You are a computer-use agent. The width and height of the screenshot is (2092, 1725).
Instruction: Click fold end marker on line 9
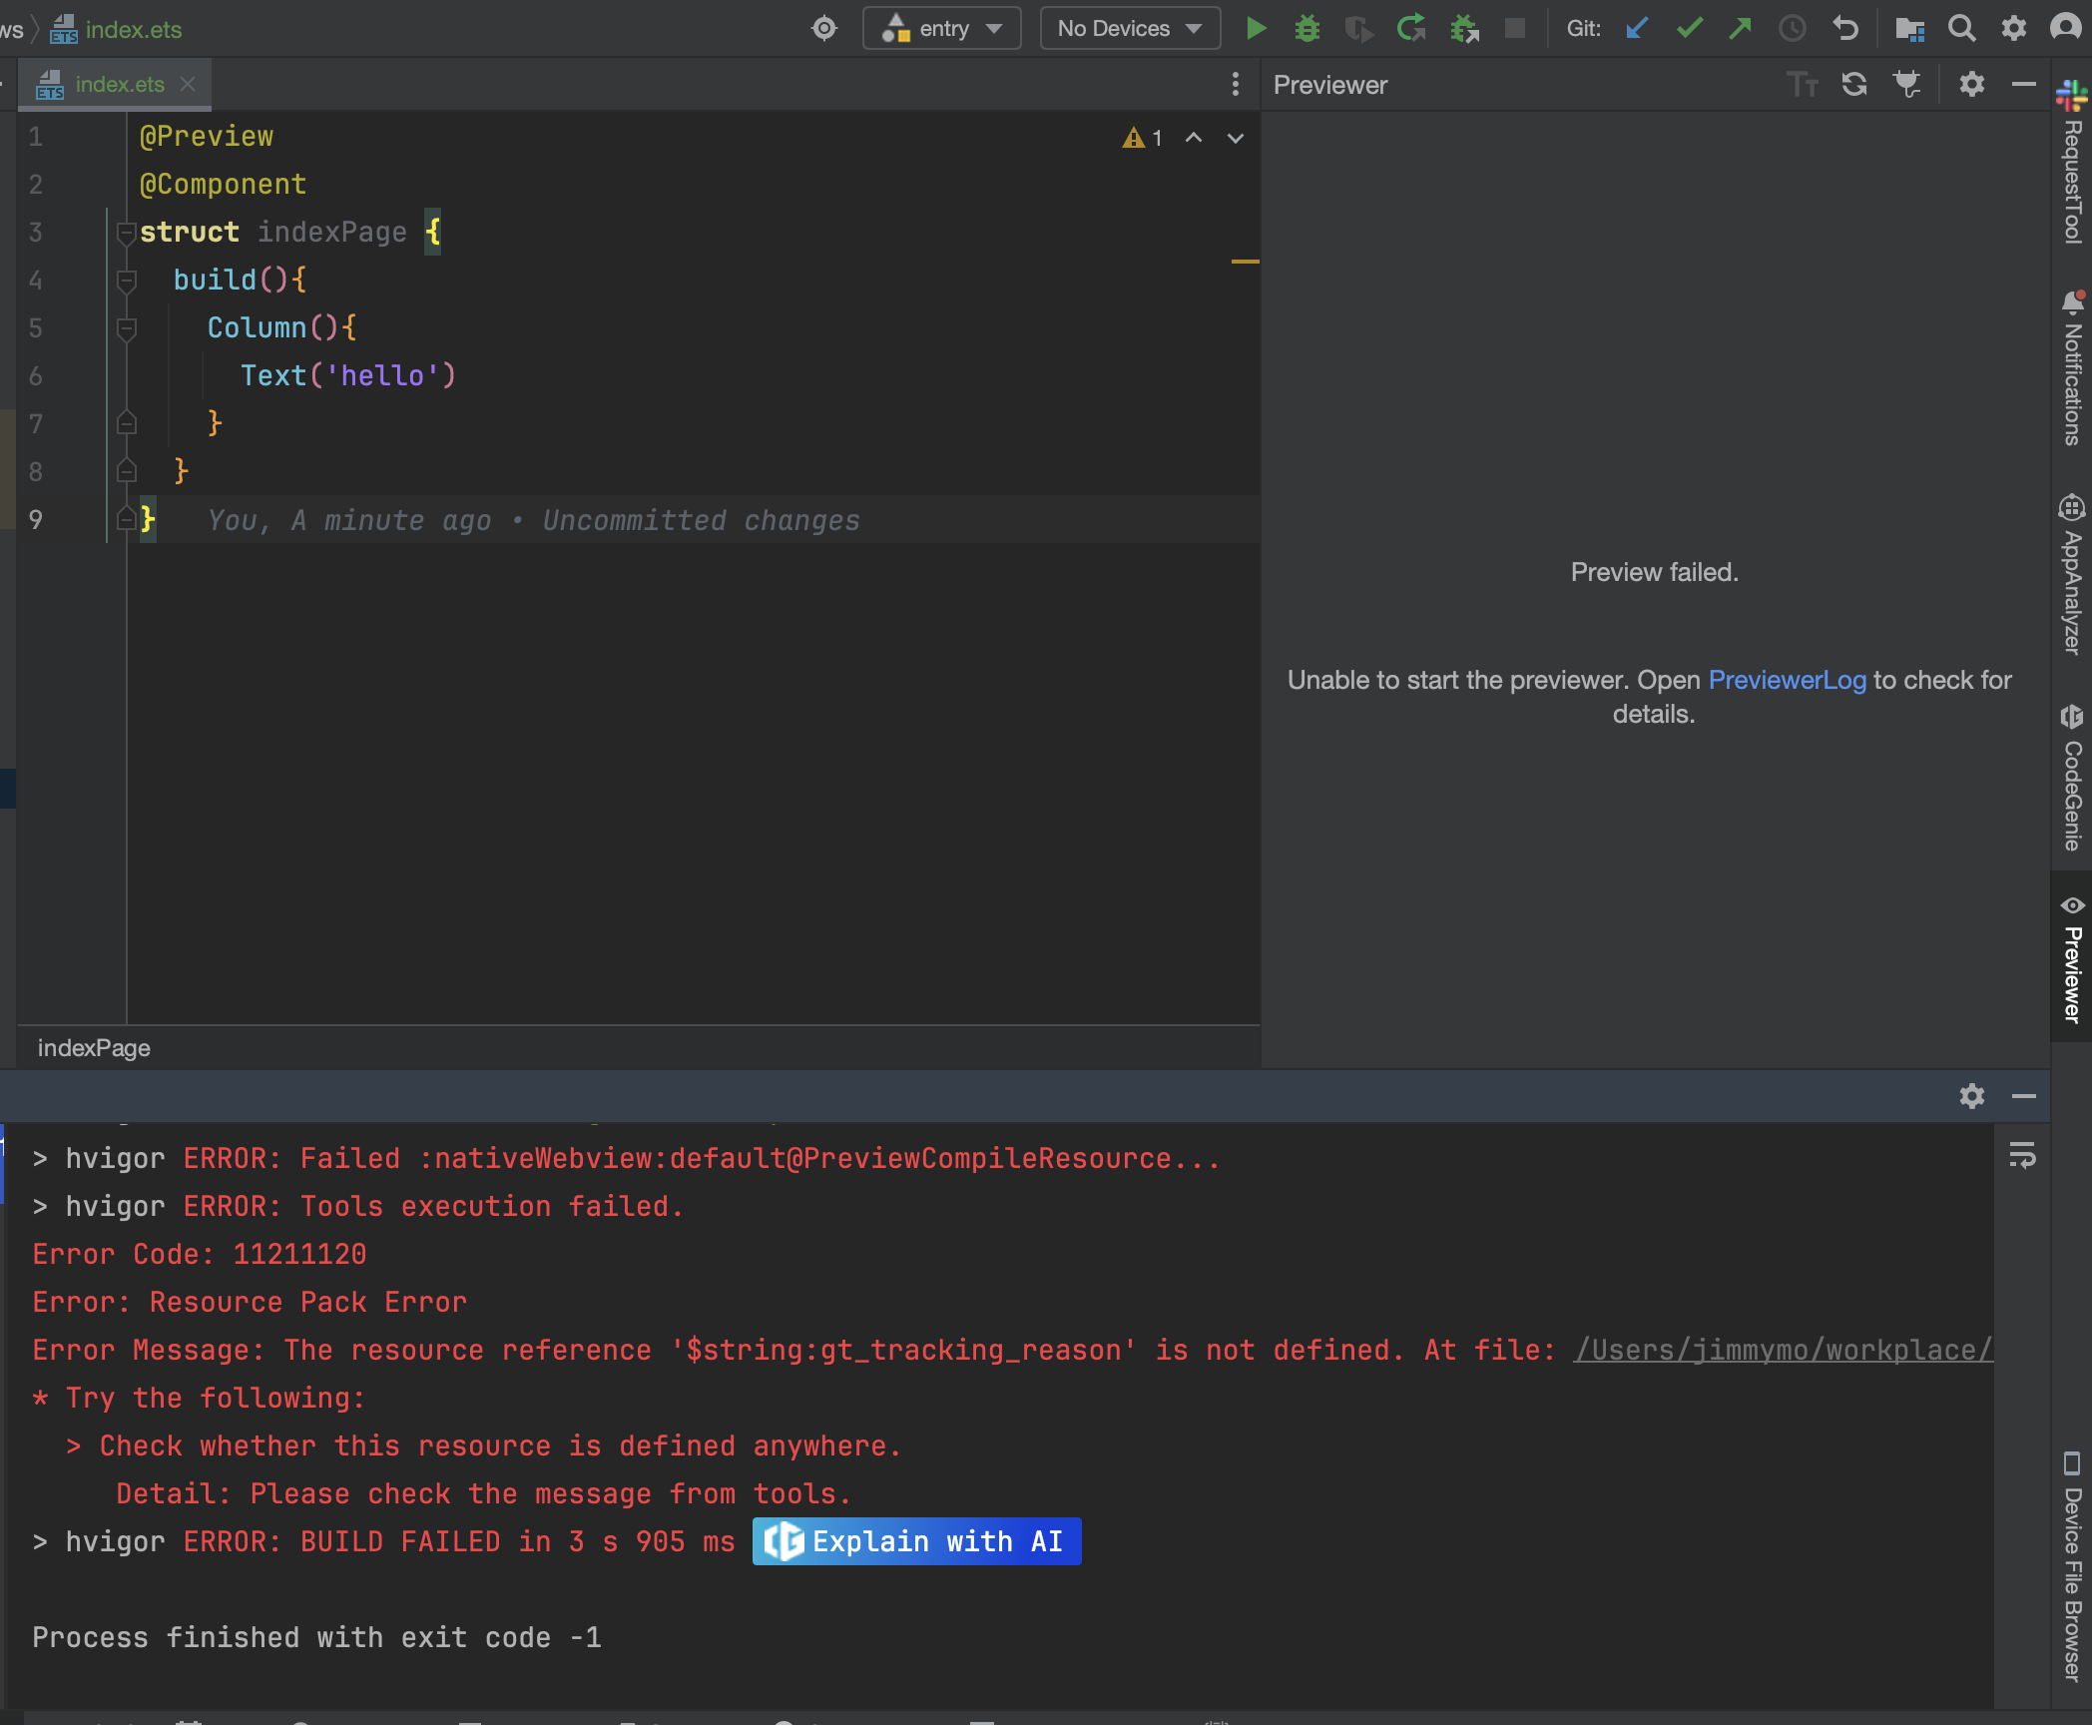pos(126,519)
